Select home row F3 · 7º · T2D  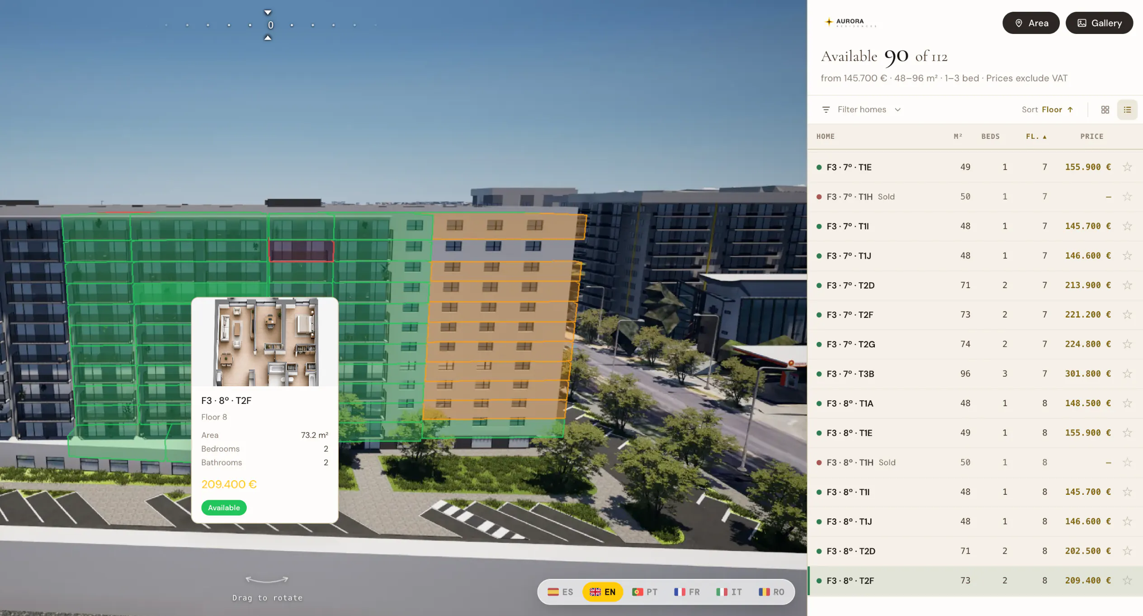click(975, 285)
